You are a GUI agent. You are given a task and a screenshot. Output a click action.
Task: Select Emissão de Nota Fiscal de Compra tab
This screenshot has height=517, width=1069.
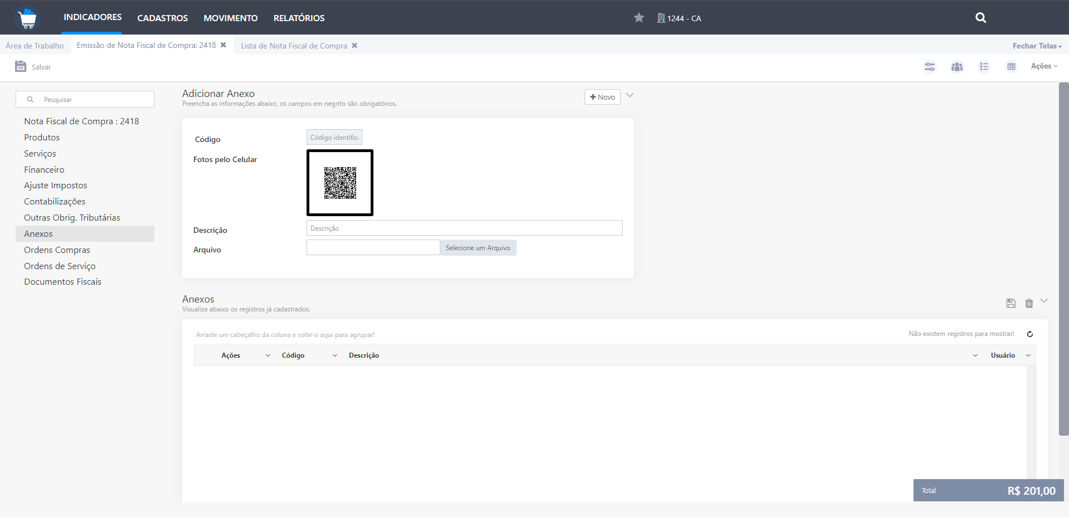pos(146,45)
